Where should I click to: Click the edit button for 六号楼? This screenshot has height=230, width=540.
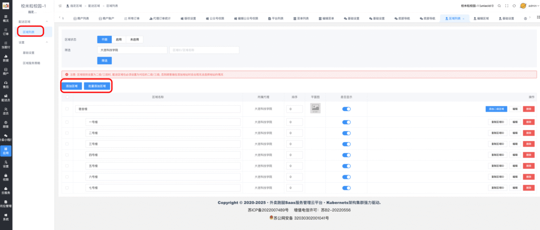pos(515,177)
